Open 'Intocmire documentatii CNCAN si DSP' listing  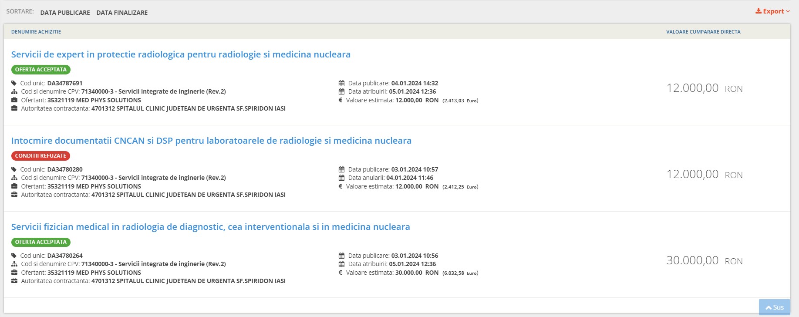(211, 141)
